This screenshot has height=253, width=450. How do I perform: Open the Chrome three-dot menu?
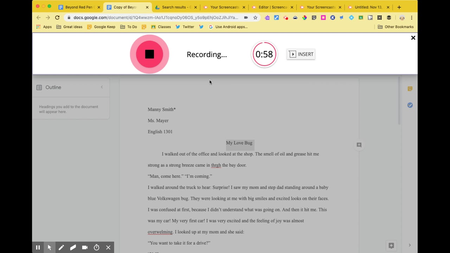tap(411, 18)
